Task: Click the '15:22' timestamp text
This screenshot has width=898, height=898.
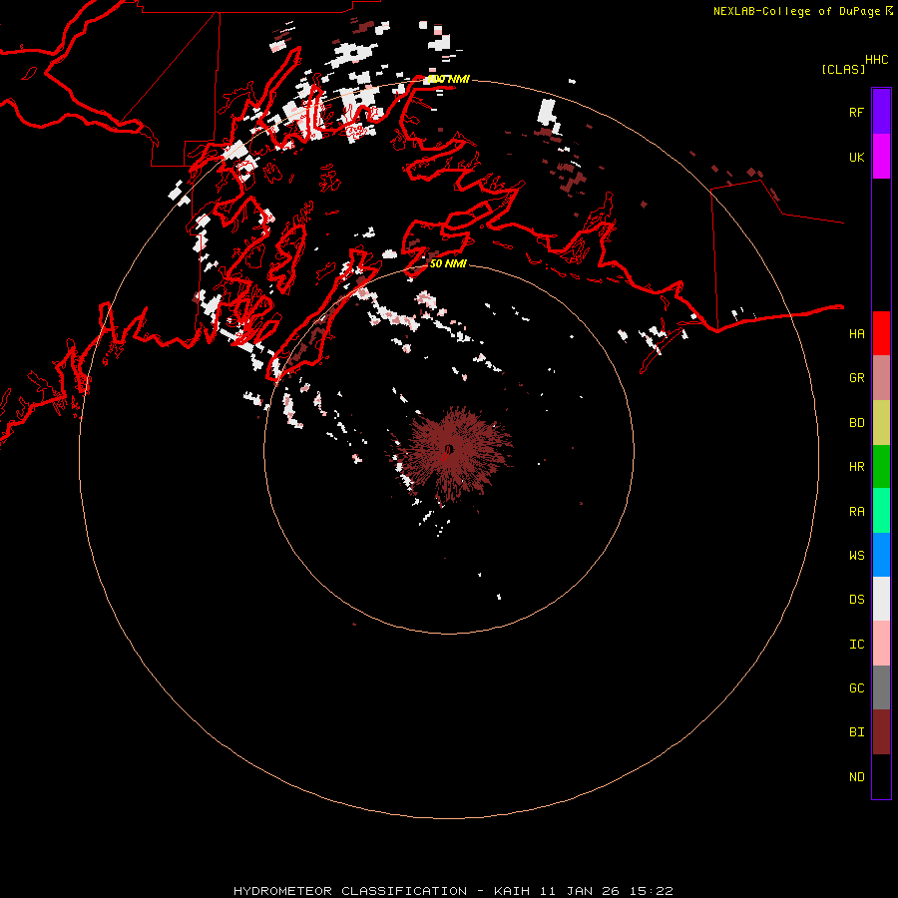Action: coord(650,891)
